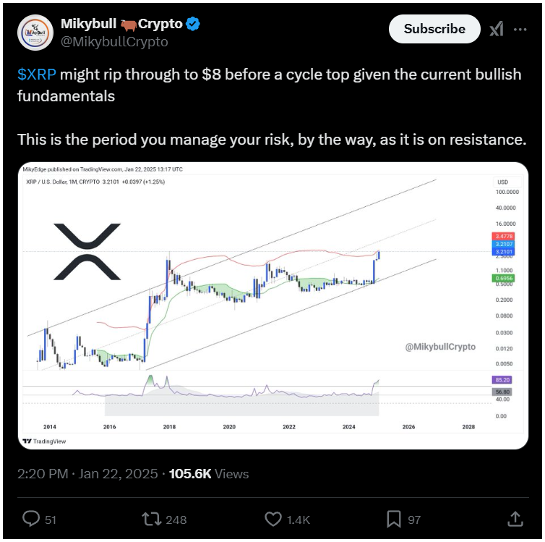Screen dimensions: 545x542
Task: Click the TradingView logo in chart
Action: coord(44,441)
